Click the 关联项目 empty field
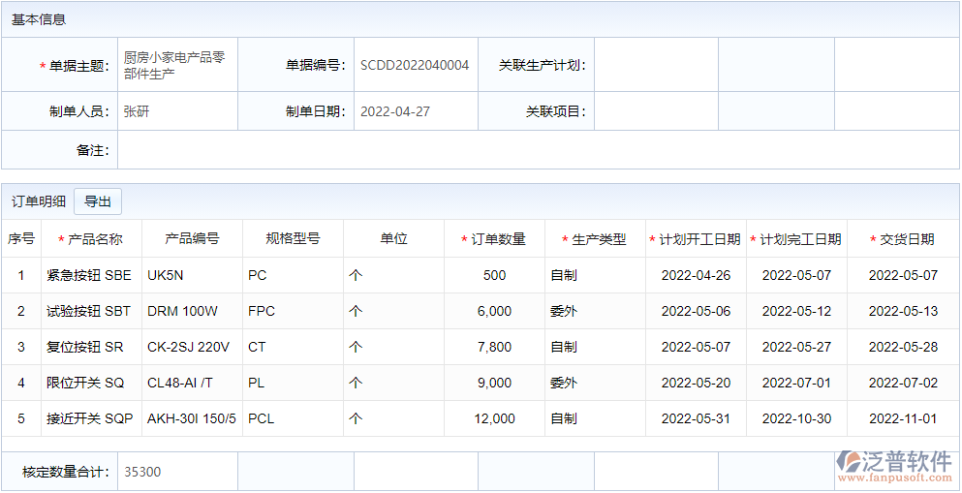 (x=656, y=111)
